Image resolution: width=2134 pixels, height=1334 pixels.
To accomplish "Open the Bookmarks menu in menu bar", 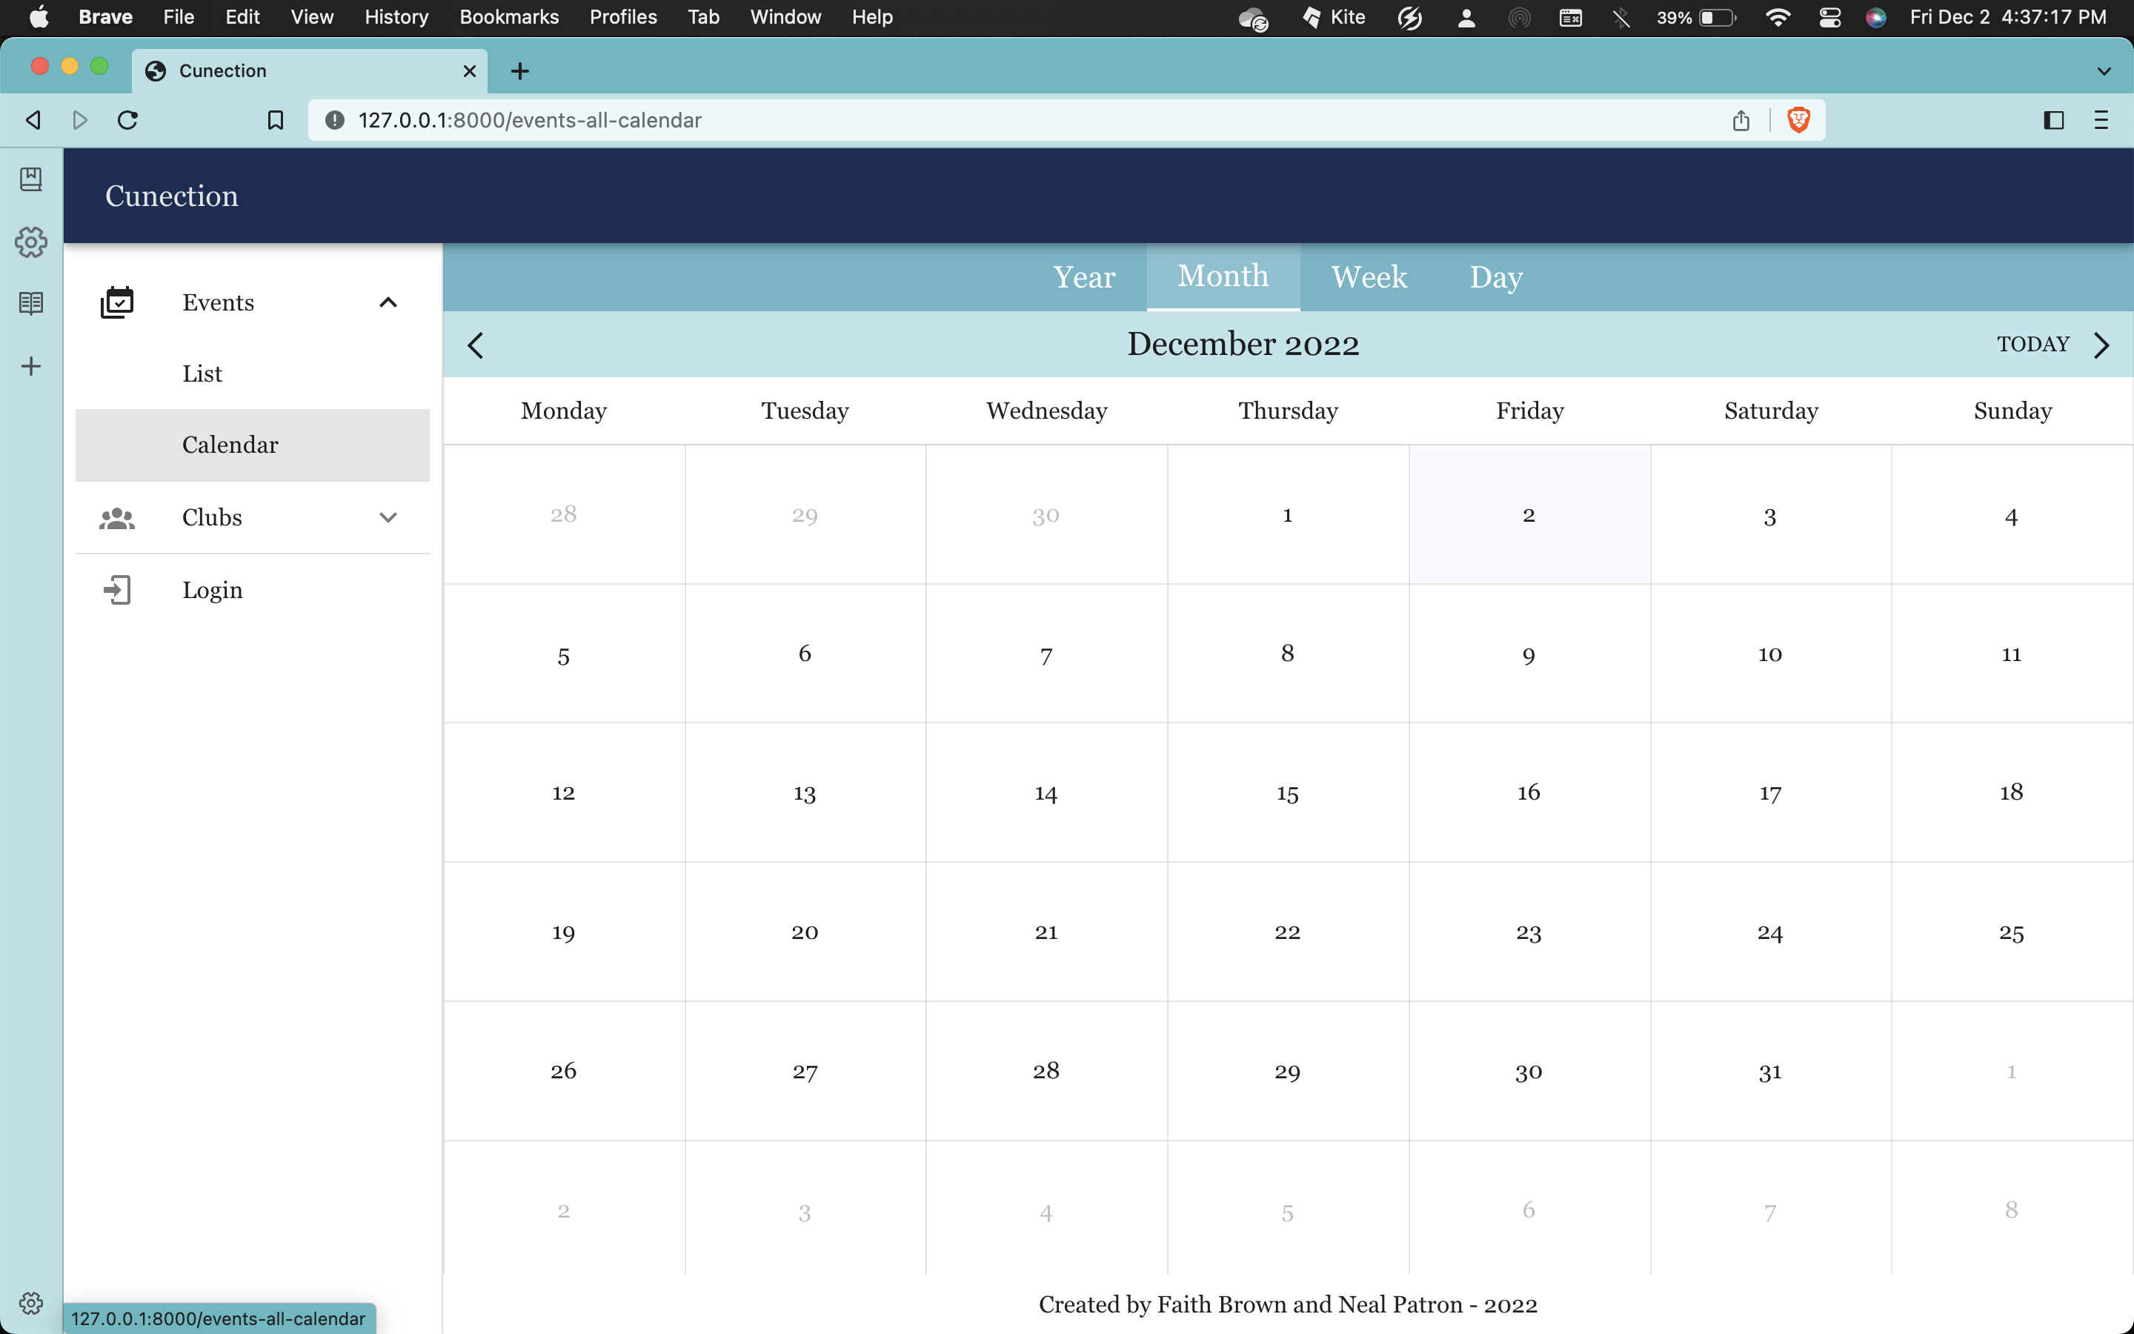I will point(509,18).
